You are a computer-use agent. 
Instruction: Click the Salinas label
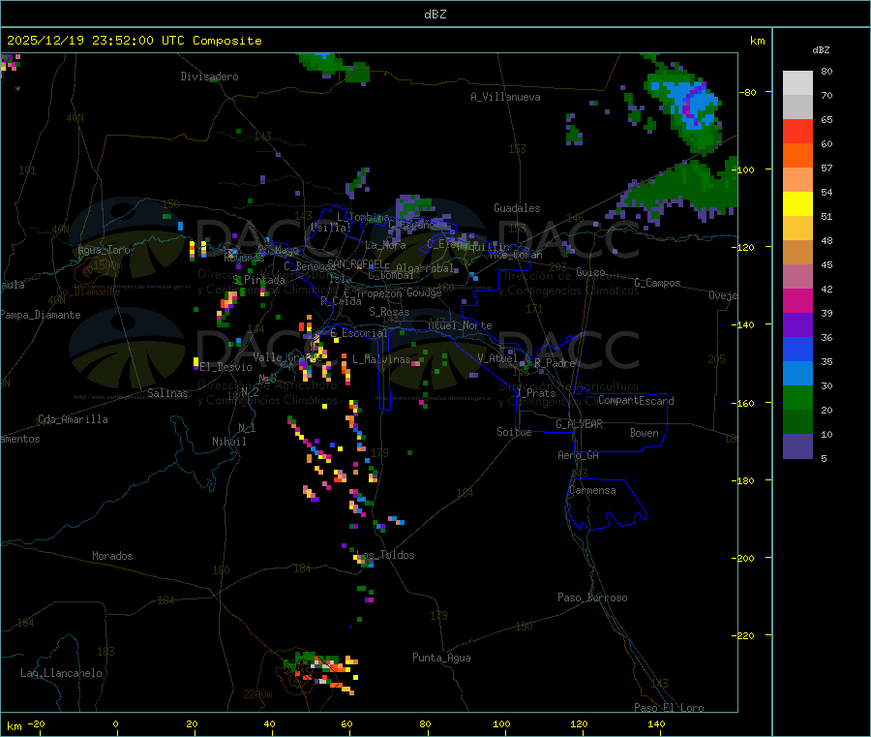tap(167, 393)
